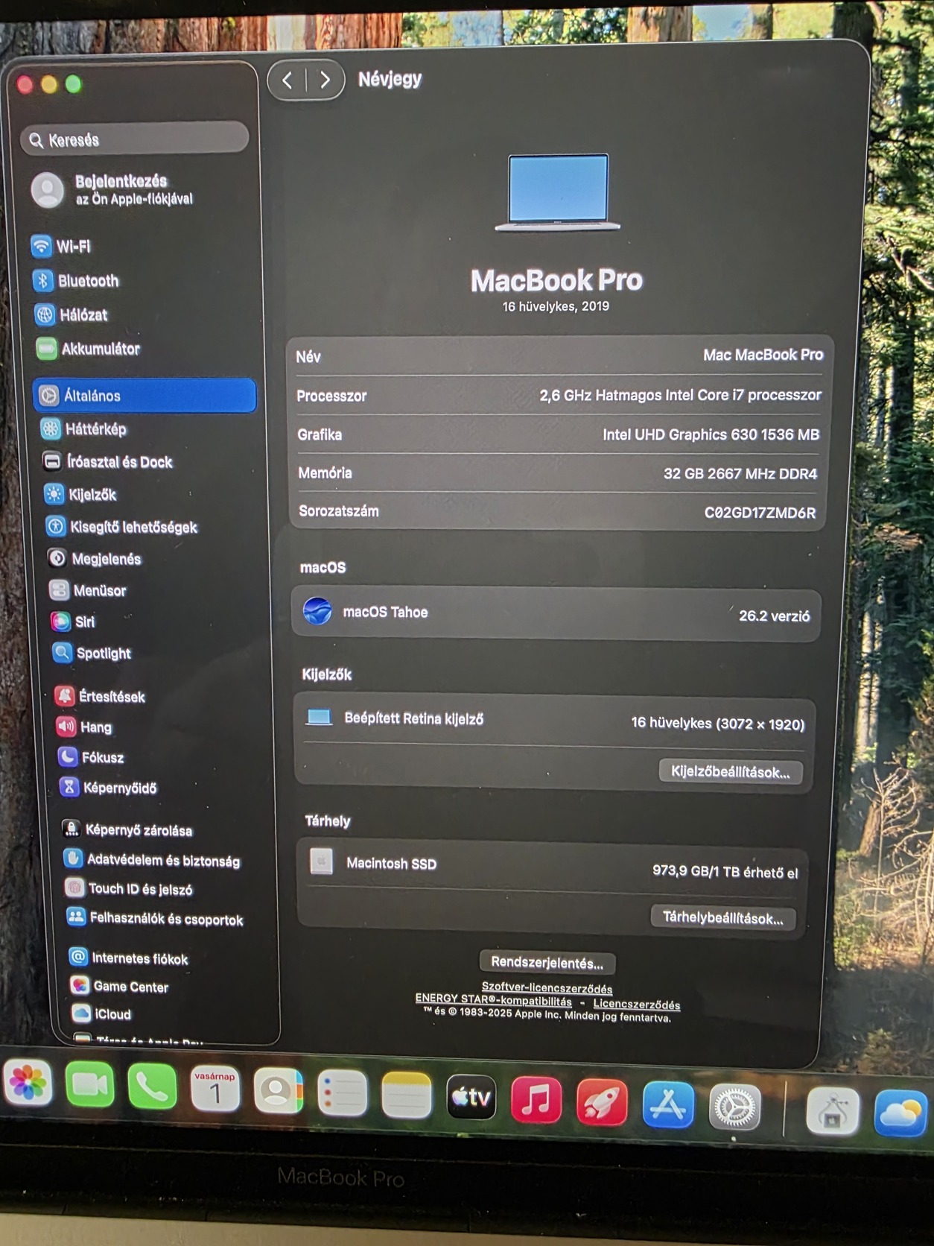Open Képernyő zárolása lock screen settings

(128, 830)
